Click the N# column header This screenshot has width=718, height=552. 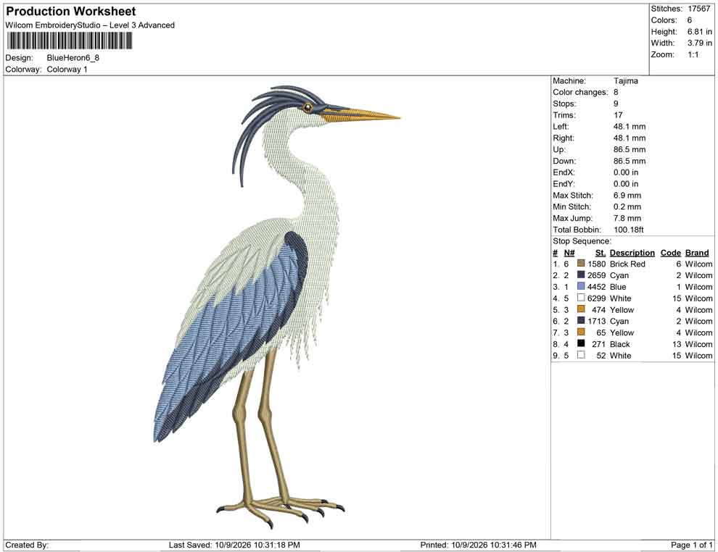[569, 253]
